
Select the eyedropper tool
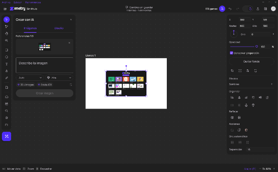tap(6, 78)
